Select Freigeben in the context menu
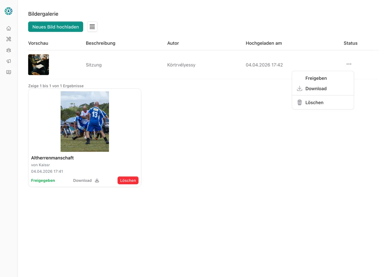This screenshot has width=386, height=277. [316, 78]
